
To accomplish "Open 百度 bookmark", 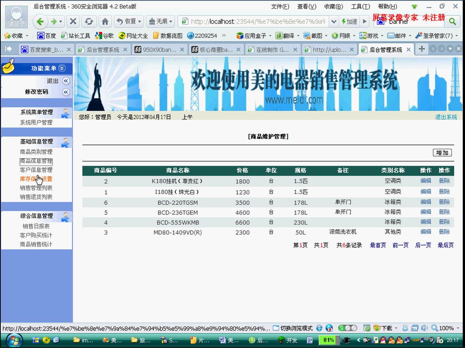I will pyautogui.click(x=47, y=36).
